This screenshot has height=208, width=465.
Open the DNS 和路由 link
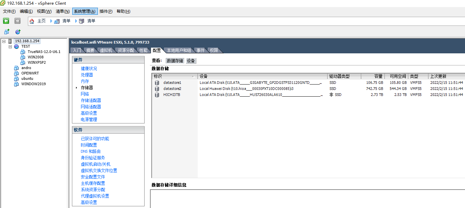tap(90, 151)
